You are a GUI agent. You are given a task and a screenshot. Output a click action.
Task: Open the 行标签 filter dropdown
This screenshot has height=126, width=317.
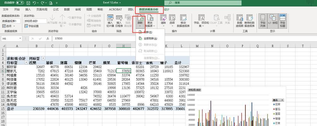click(26, 63)
